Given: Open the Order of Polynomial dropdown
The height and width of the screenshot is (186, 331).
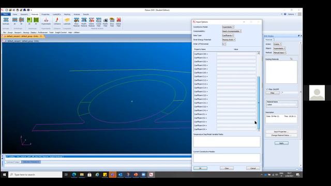Looking at the screenshot, I should click(x=224, y=44).
